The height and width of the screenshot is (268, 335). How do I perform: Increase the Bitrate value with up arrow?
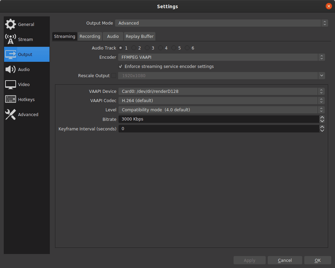coord(322,117)
